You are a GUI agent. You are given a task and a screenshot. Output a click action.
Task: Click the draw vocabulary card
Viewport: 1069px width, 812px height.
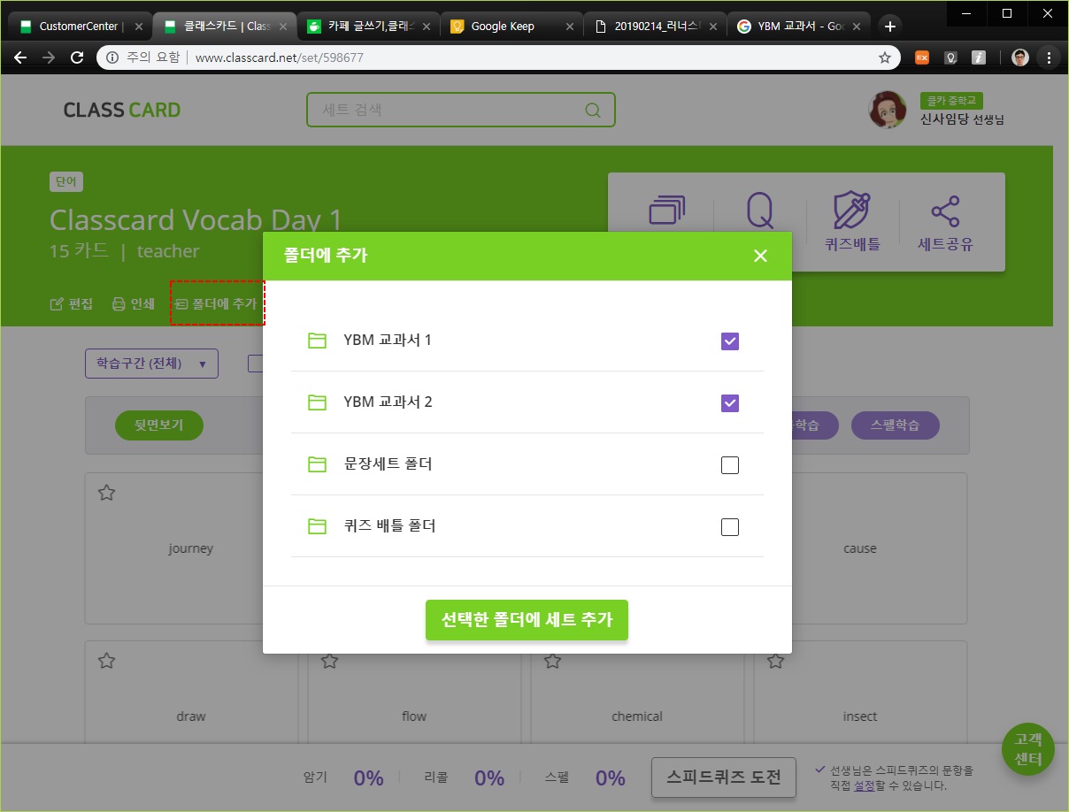[x=191, y=693]
